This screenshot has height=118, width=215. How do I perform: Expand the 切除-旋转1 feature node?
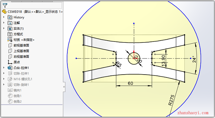coord(4,85)
